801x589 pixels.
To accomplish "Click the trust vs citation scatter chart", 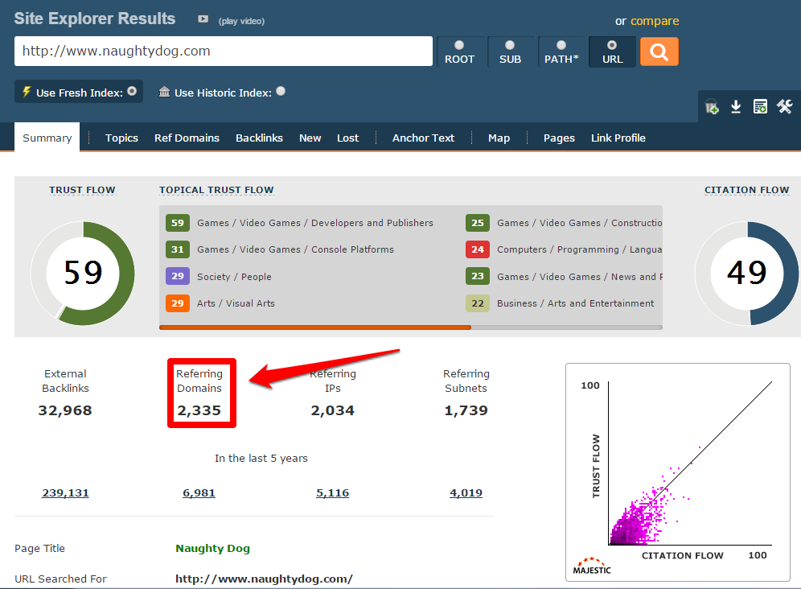I will click(x=678, y=472).
